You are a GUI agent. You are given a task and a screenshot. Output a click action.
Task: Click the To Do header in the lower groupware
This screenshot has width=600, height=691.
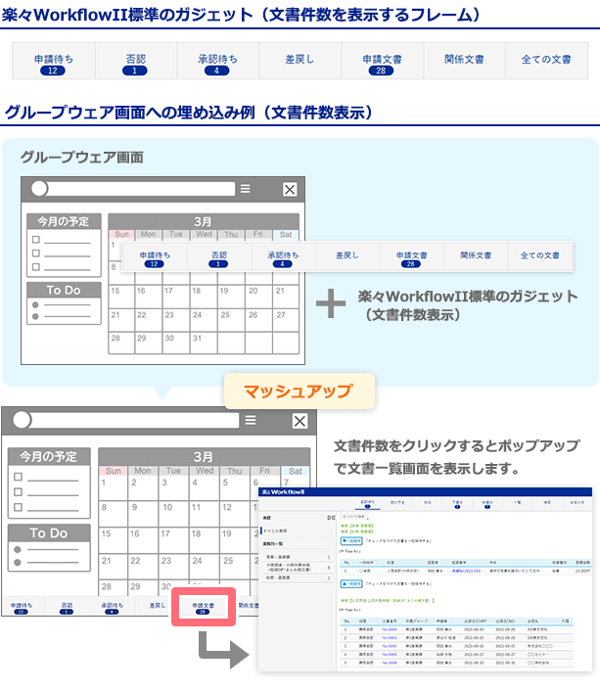click(x=49, y=533)
